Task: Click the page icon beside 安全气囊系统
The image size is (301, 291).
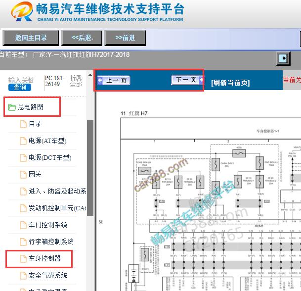Action: tap(23, 276)
